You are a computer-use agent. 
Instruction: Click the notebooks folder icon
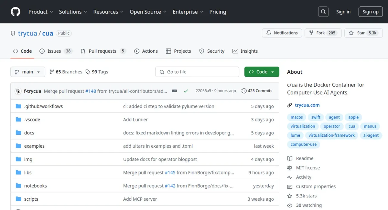coord(18,186)
